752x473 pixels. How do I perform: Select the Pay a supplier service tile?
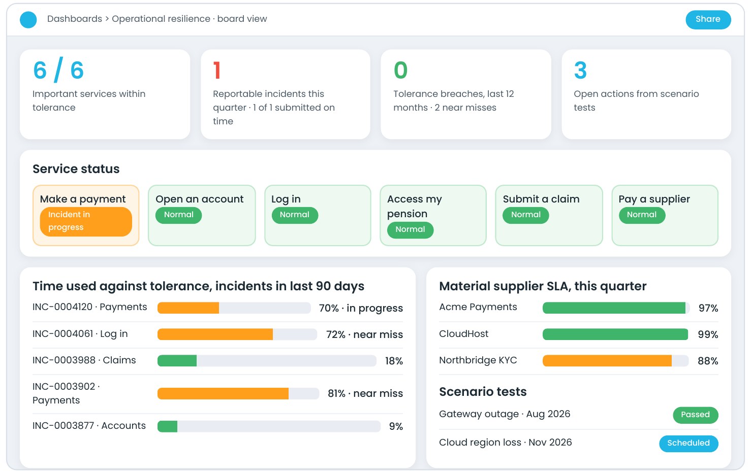(665, 215)
